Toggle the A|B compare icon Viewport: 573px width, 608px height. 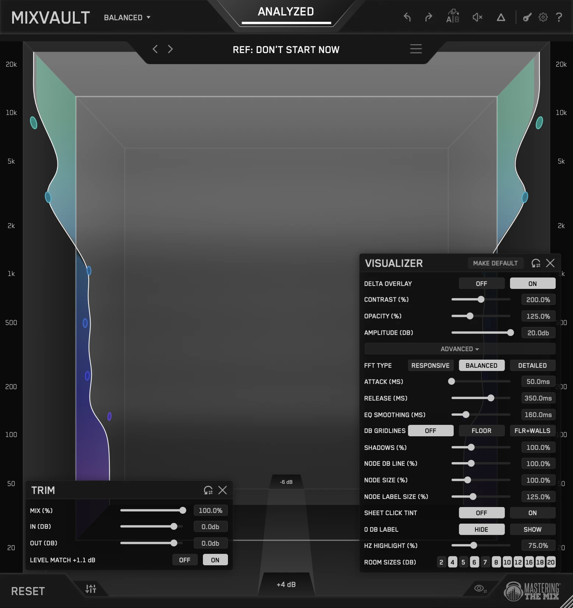tap(453, 17)
